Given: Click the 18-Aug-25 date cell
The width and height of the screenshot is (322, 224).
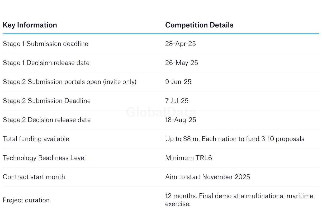Looking at the screenshot, I should coord(181,120).
